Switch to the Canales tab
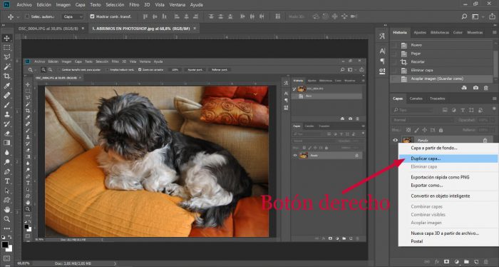Image resolution: width=499 pixels, height=267 pixels. click(x=416, y=99)
